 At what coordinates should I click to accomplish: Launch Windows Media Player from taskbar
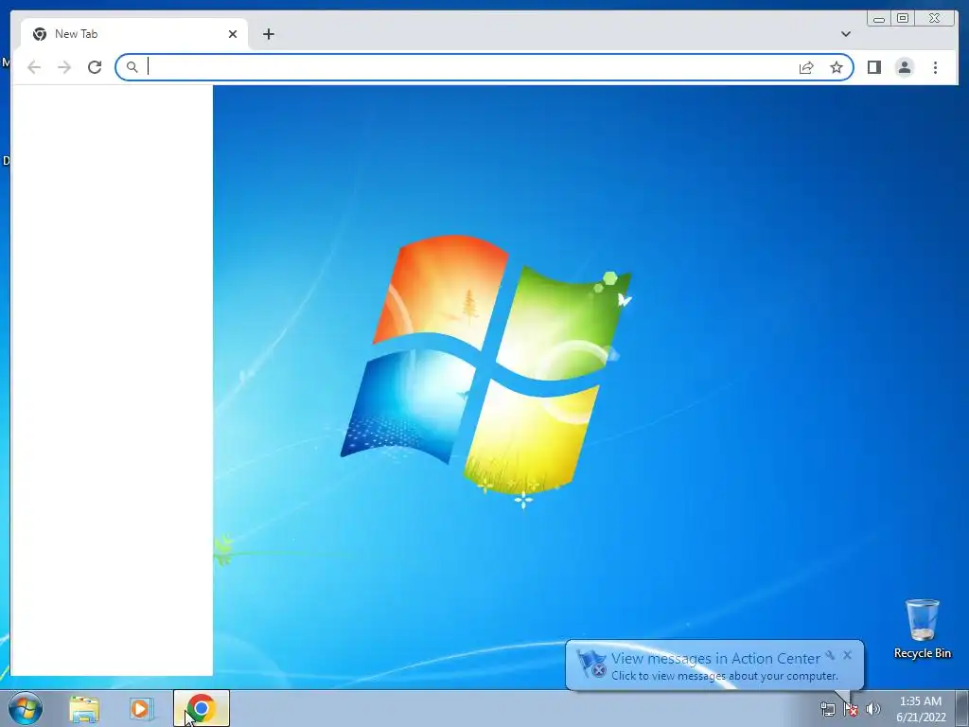point(142,708)
